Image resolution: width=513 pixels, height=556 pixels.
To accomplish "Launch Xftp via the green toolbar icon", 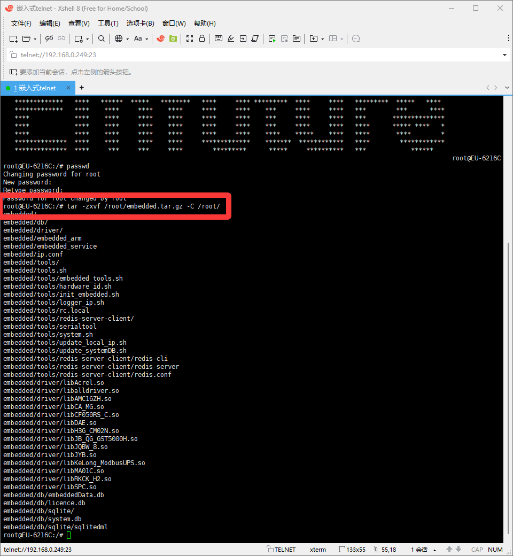I will click(x=173, y=38).
